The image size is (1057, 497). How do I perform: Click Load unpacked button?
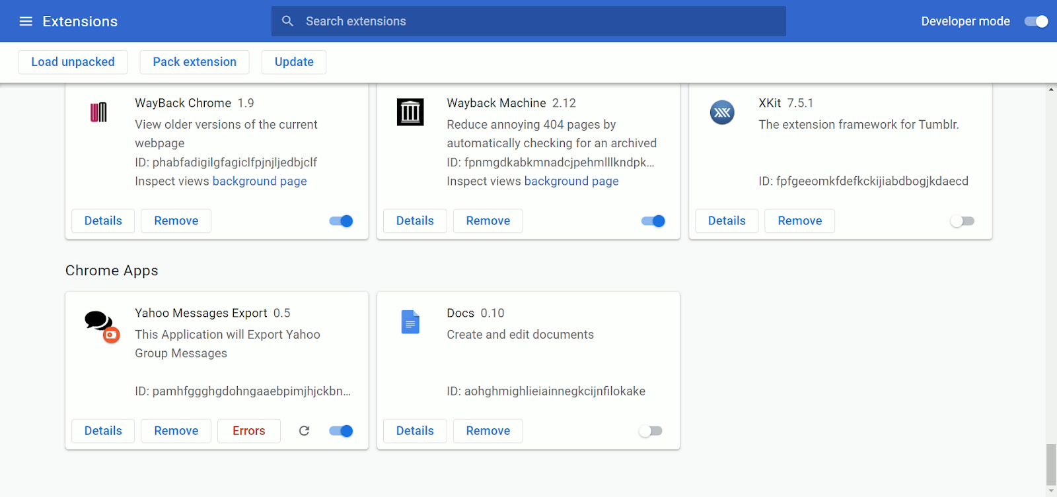click(x=73, y=62)
